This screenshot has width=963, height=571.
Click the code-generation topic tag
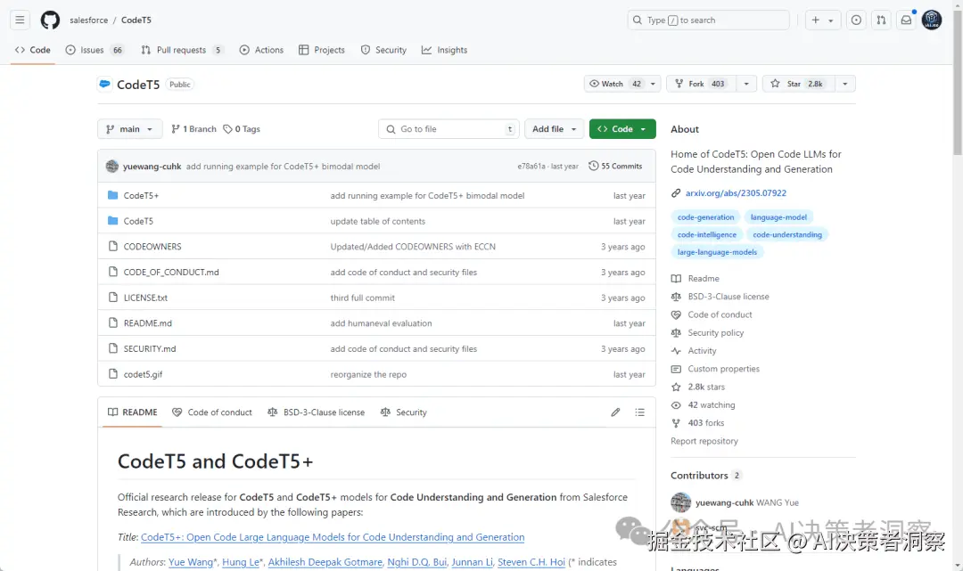coord(705,217)
